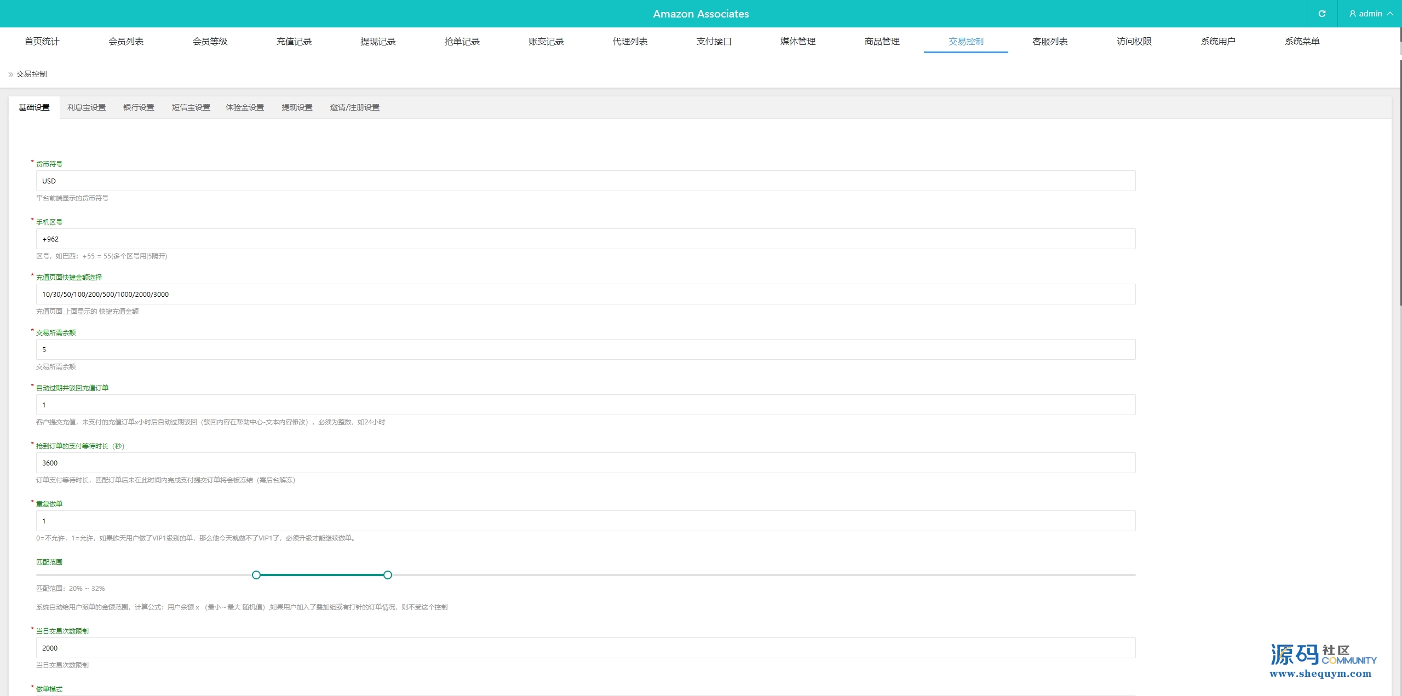Click the breadcrumb double-arrow icon
The image size is (1402, 696).
click(x=10, y=74)
